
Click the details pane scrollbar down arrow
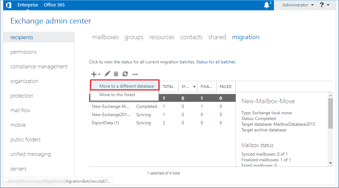tap(330, 163)
